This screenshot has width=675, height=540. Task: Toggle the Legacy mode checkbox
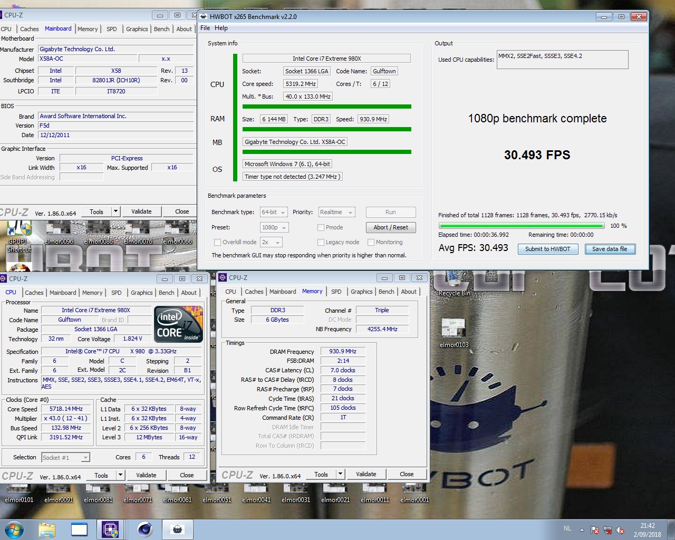point(321,242)
